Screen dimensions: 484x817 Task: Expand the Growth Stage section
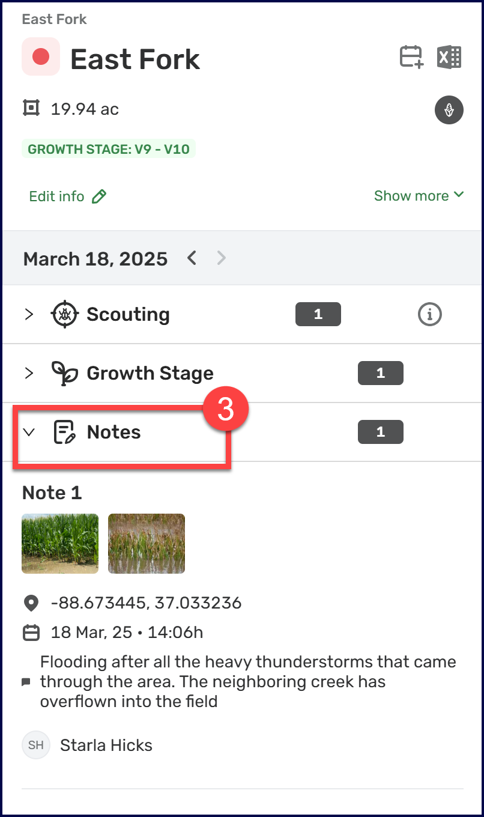[x=29, y=373]
